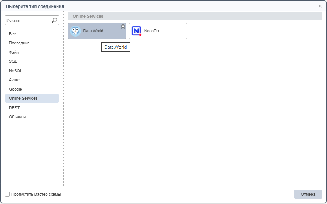This screenshot has height=204, width=327.
Task: Click the NocoDb logo icon
Action: [136, 31]
